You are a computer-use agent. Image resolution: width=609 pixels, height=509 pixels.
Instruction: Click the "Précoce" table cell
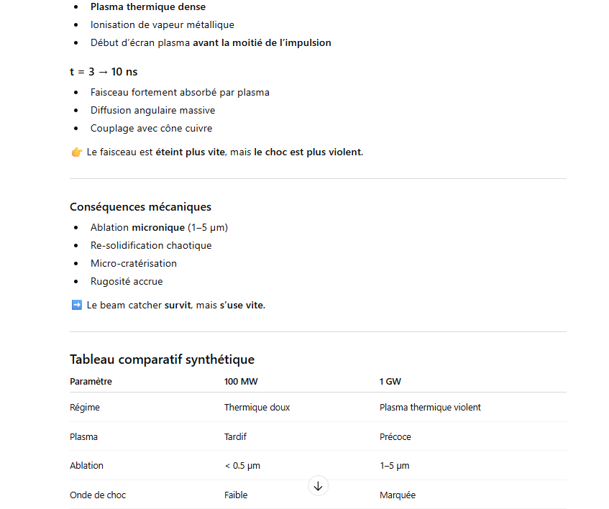click(395, 437)
